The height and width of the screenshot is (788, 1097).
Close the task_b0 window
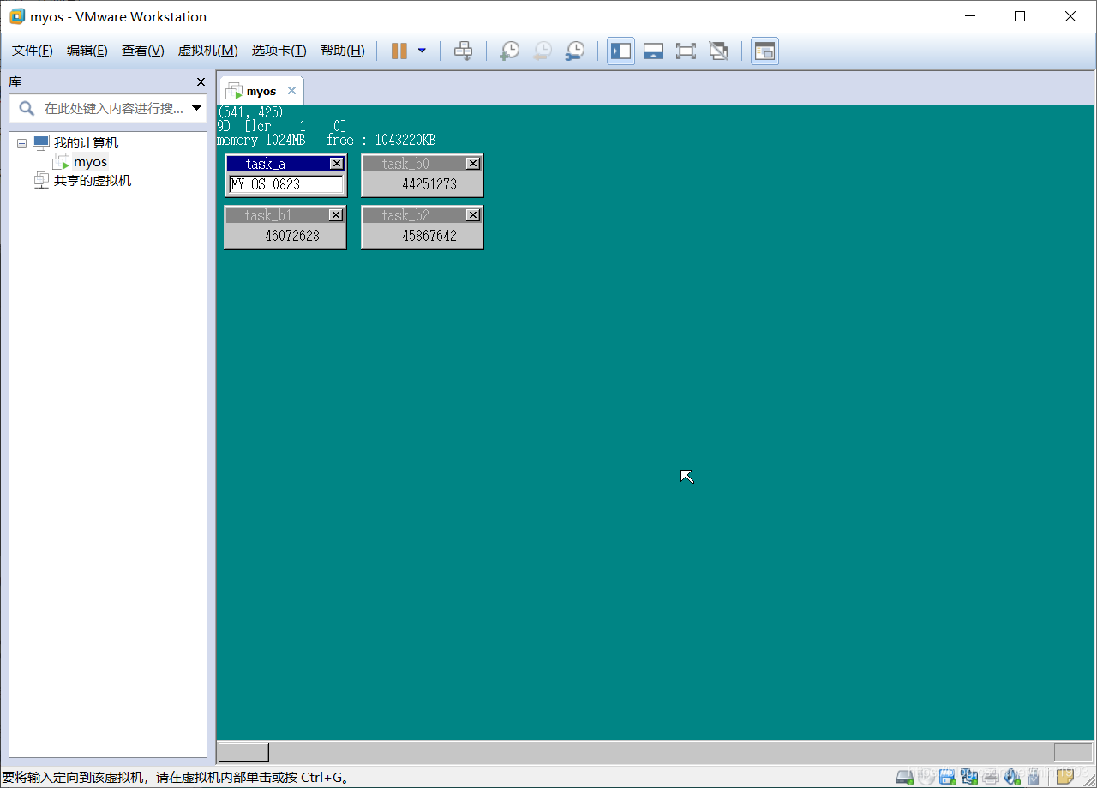click(473, 164)
